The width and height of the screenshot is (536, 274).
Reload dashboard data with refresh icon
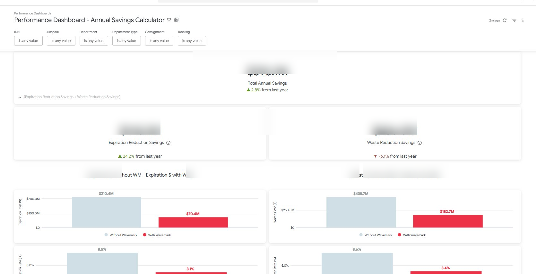click(505, 20)
